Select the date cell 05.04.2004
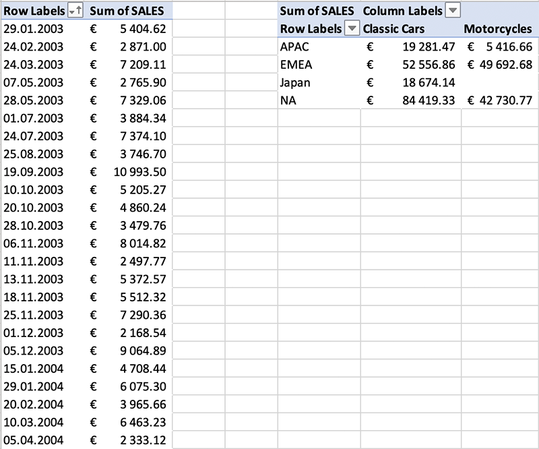 pyautogui.click(x=33, y=440)
